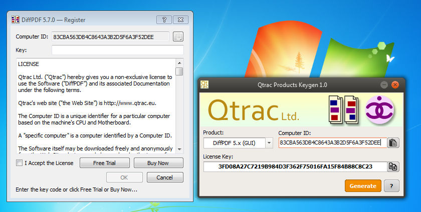The width and height of the screenshot is (421, 212).
Task: Click the DiffPDF app icon in title bar
Action: click(x=16, y=20)
